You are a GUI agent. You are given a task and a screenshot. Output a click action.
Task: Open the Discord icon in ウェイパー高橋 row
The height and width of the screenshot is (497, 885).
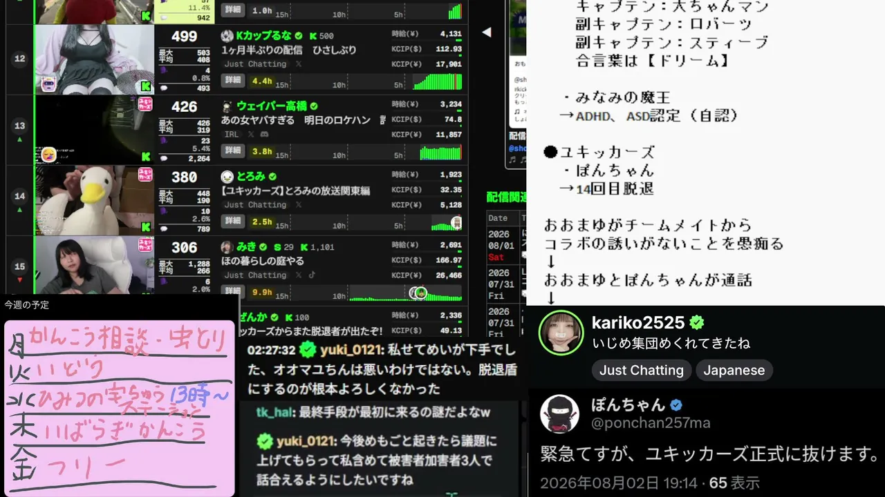coord(265,135)
